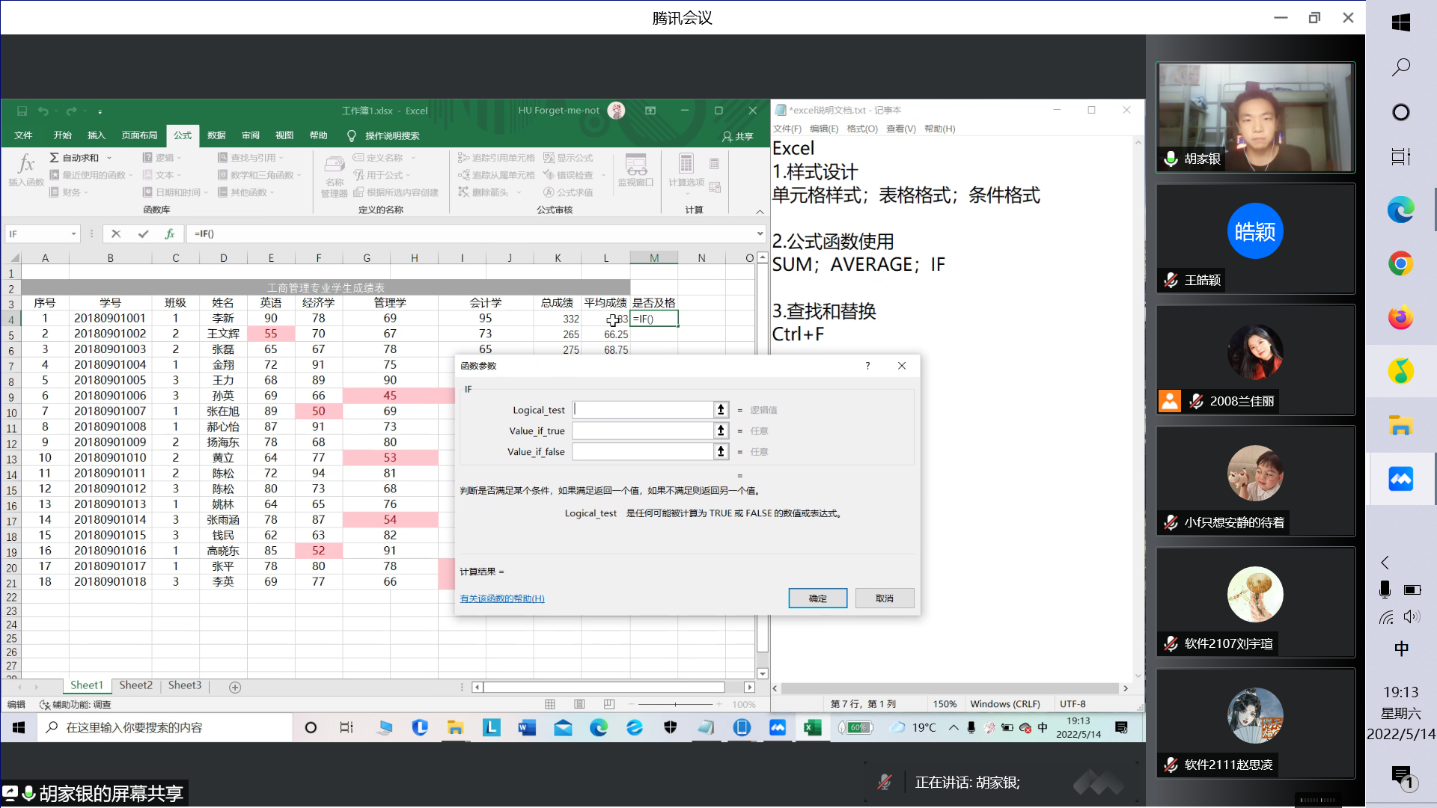
Task: Open the Name Box dropdown showing IF
Action: [73, 234]
